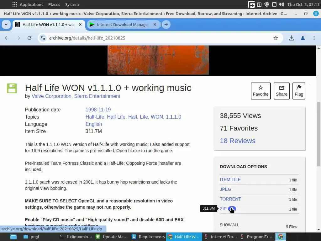The image size is (321, 241).
Task: Open the Half-Life topic link
Action: point(95,117)
